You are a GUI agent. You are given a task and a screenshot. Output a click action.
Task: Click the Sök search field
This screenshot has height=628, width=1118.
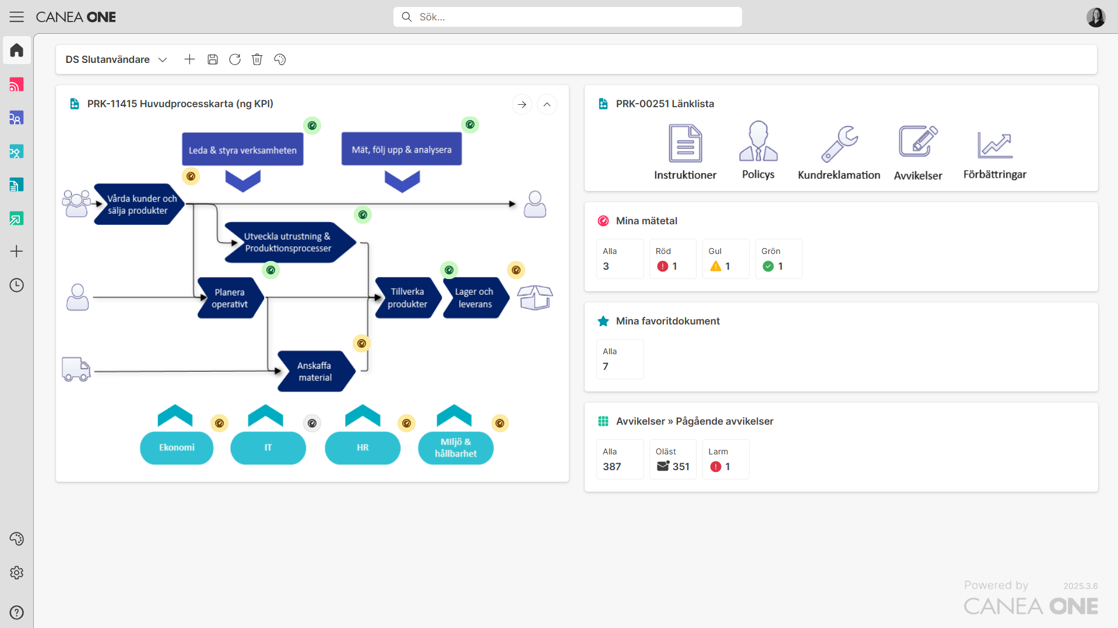click(567, 17)
